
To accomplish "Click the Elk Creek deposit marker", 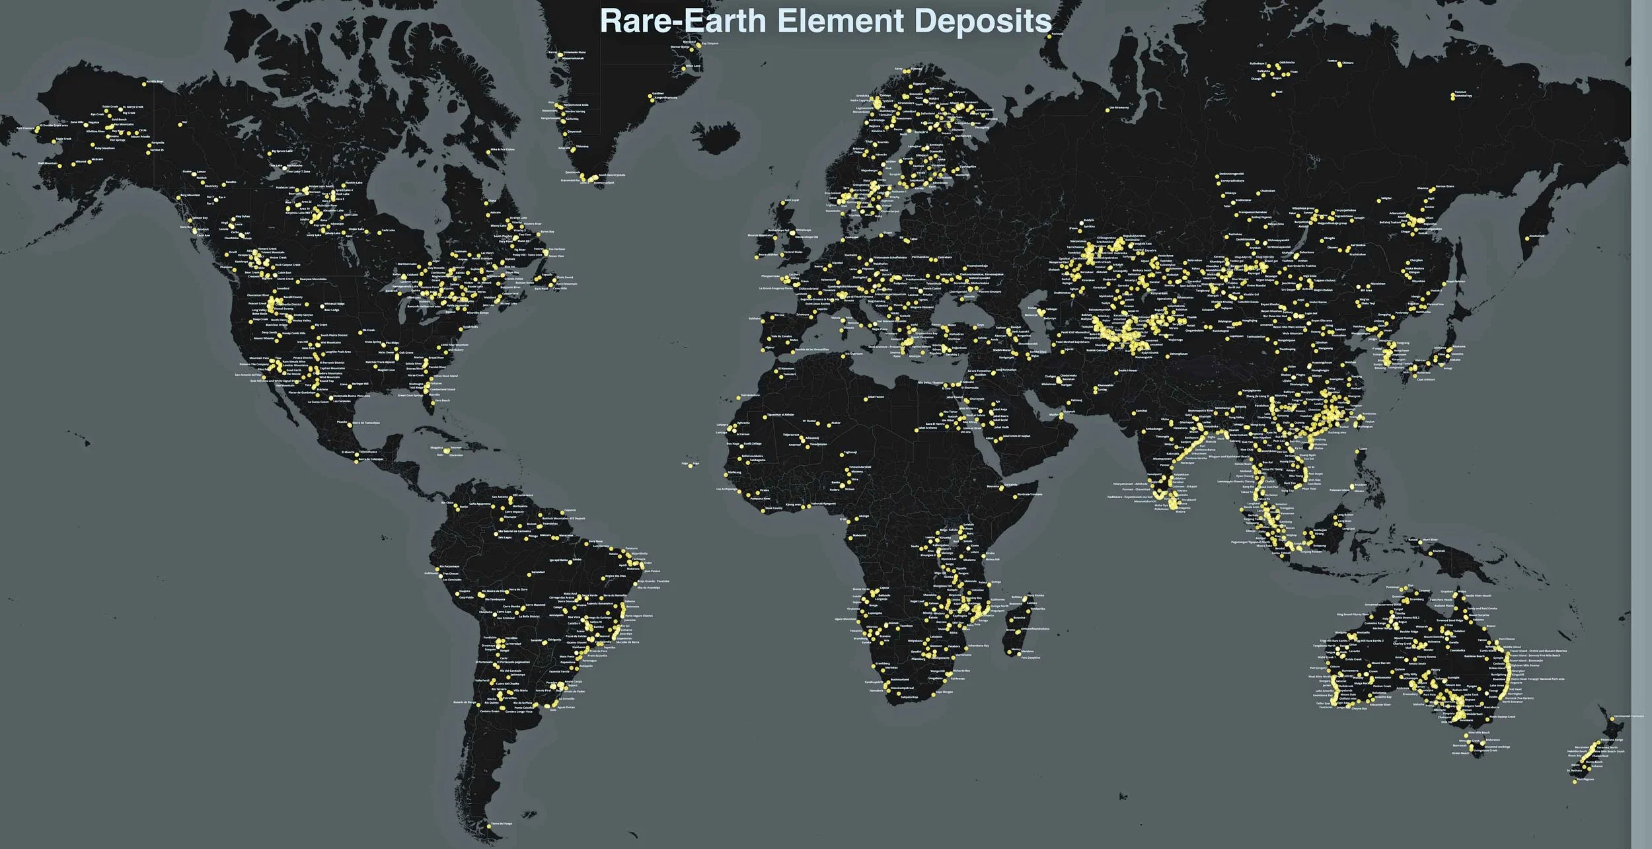I will (360, 334).
